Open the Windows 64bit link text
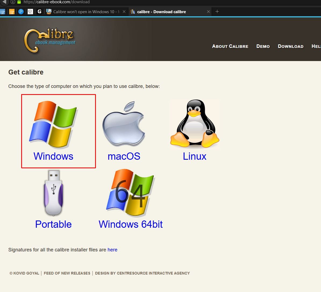The height and width of the screenshot is (292, 321). pos(131,224)
